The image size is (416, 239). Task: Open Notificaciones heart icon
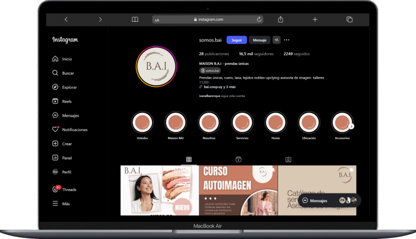(55, 130)
